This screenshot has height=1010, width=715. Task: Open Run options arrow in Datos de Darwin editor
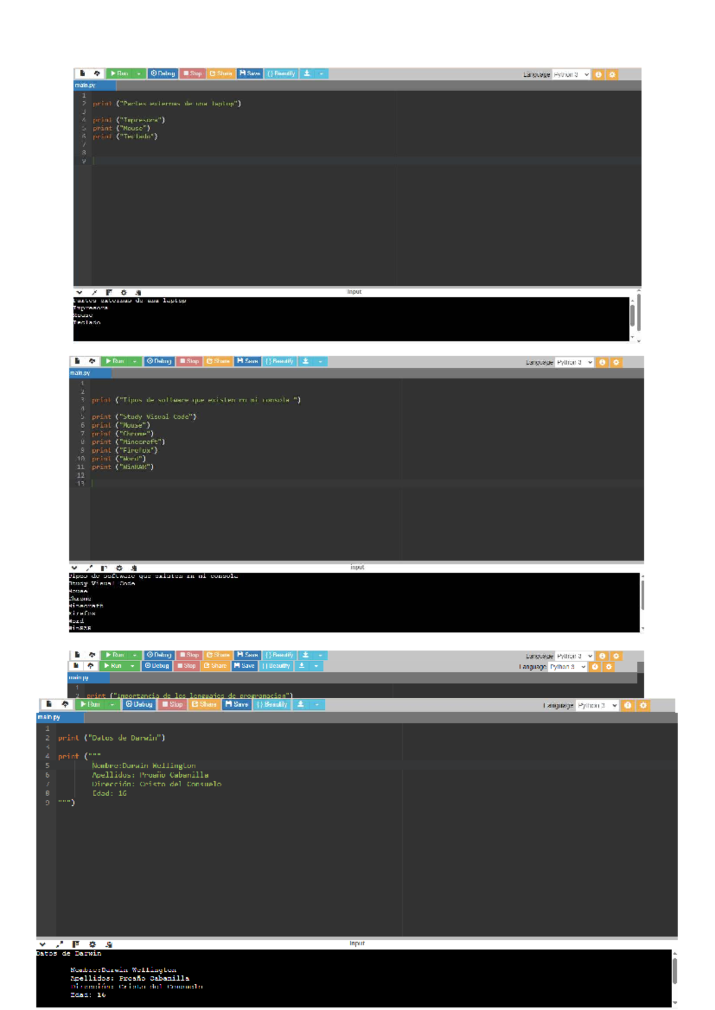click(x=111, y=704)
